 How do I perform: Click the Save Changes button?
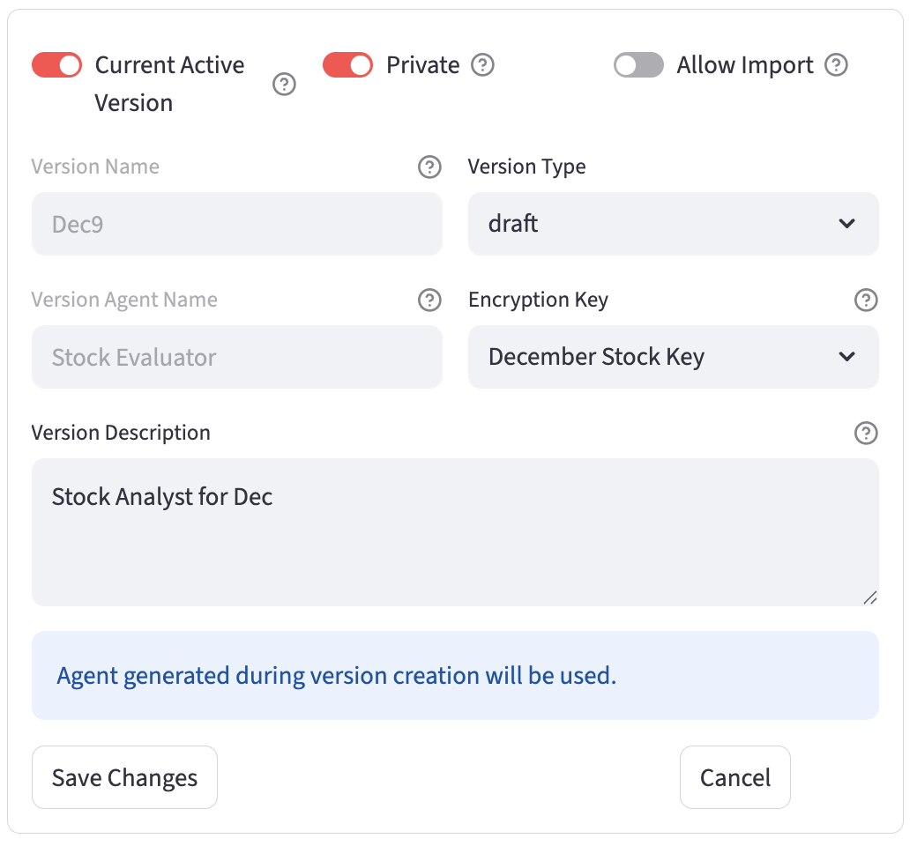[124, 777]
